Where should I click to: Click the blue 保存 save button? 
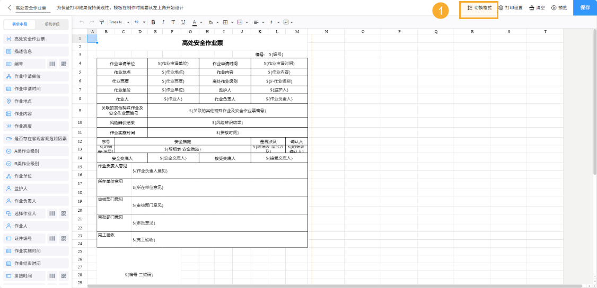(x=585, y=7)
